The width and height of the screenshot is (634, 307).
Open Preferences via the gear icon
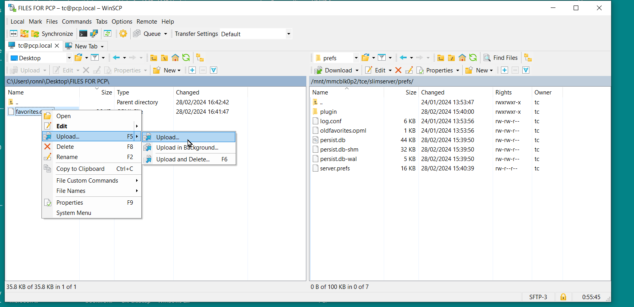(123, 34)
